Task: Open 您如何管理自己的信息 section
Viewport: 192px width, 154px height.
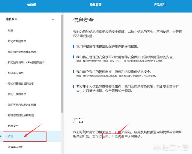Action: 21,83
